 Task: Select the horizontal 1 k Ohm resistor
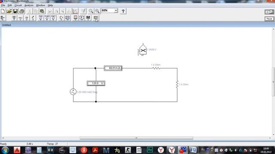[156, 68]
